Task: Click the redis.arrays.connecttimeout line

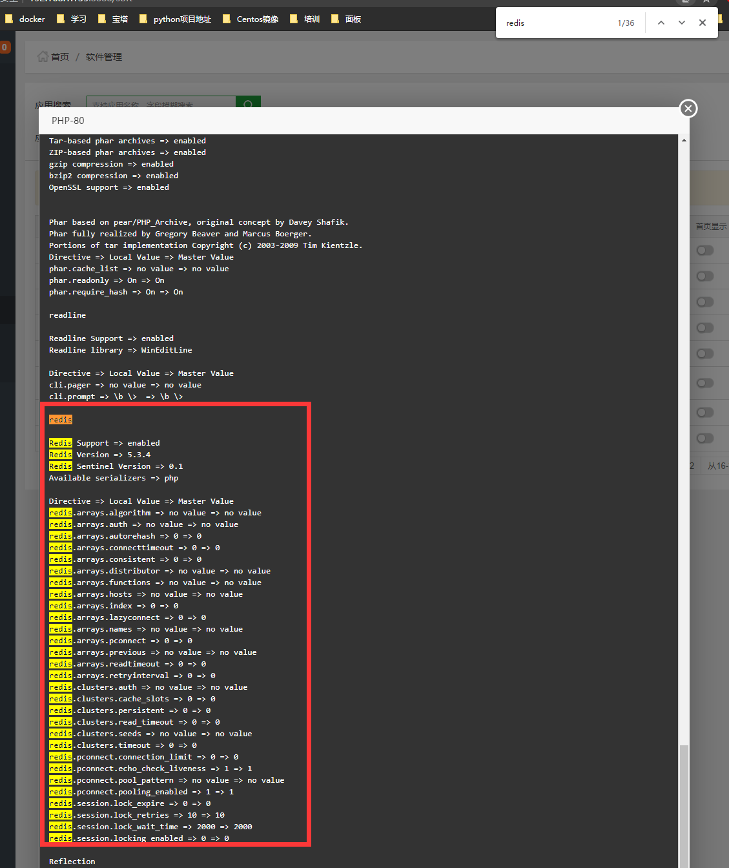Action: click(135, 548)
